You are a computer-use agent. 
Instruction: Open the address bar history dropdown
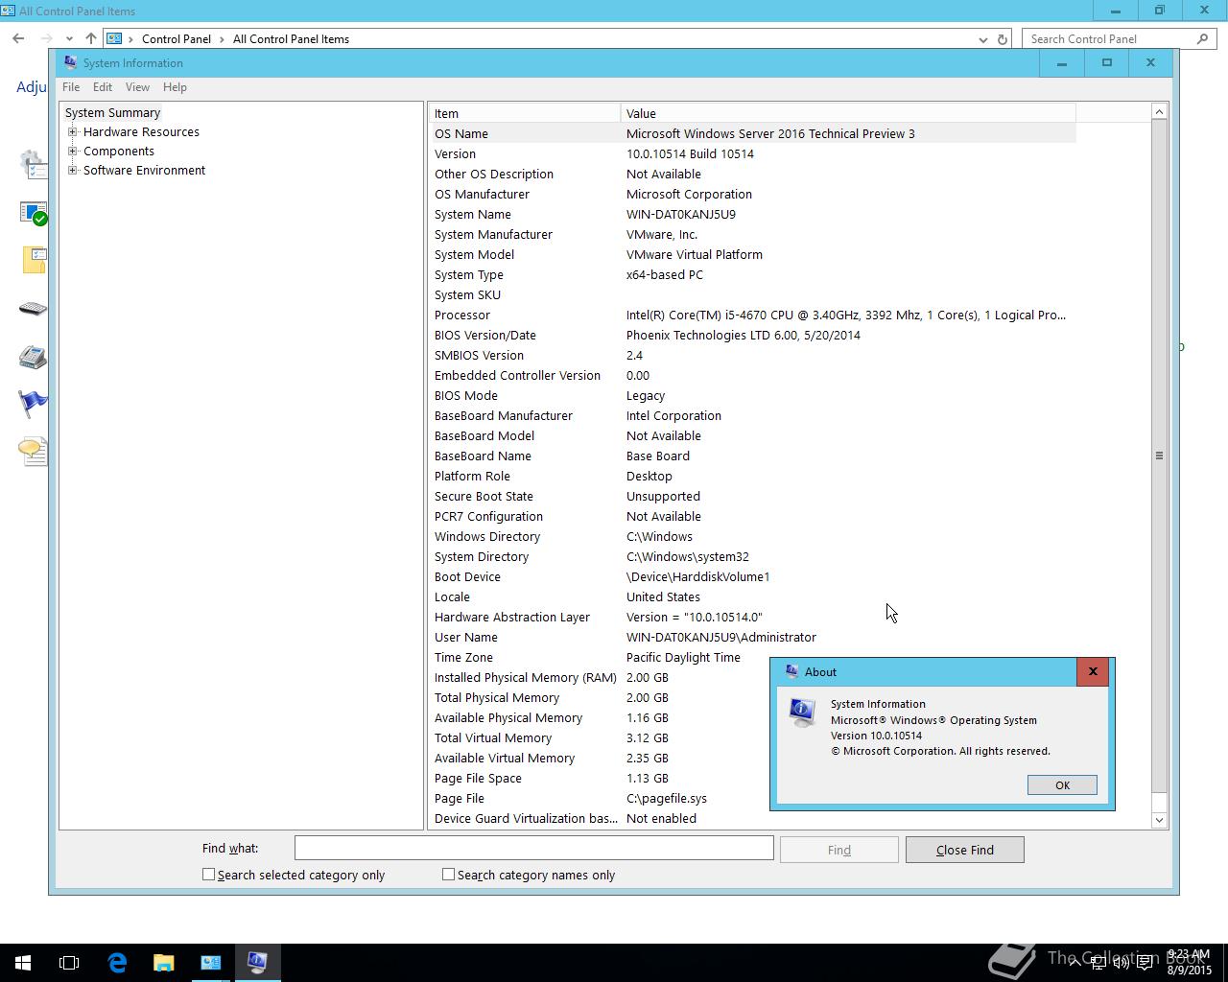[982, 39]
